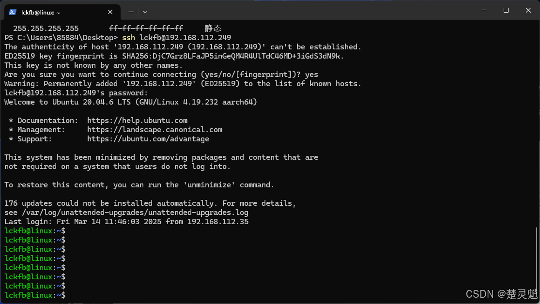Screen dimensions: 540x304
Task: Open the help.ubuntu.com documentation link
Action: click(x=137, y=121)
